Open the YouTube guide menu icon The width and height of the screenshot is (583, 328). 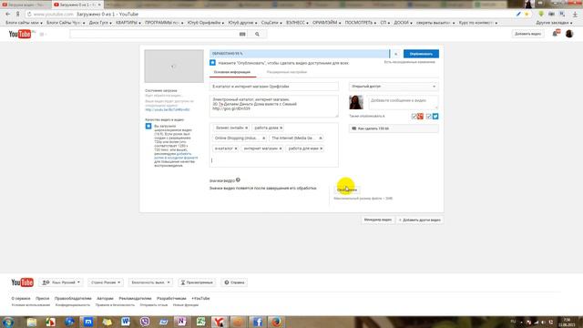[x=42, y=35]
